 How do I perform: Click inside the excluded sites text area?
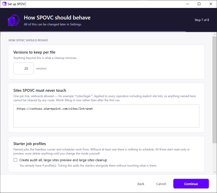coord(106,116)
